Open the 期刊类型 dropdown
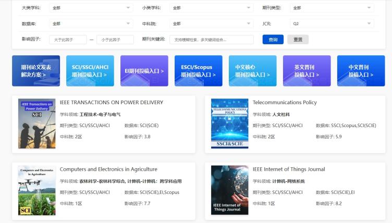392x223 pixels. click(332, 8)
